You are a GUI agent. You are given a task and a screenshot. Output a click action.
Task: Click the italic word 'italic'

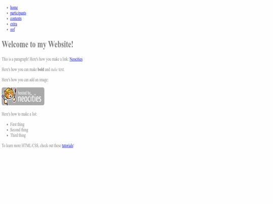coord(54,70)
